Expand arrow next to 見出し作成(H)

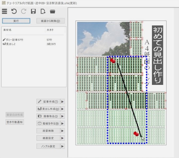coord(63,109)
